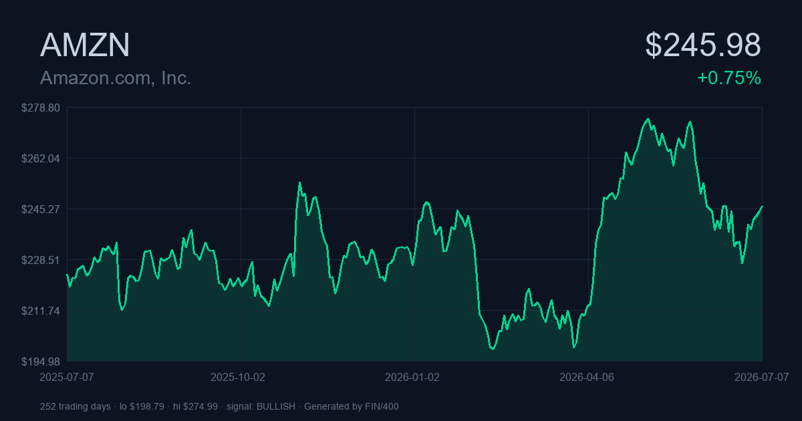Click the 2025-07-07 date label

click(68, 377)
